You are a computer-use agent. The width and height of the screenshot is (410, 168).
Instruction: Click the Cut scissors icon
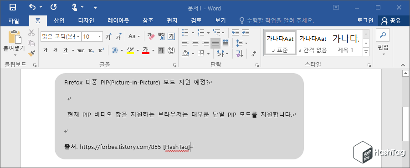pos(31,33)
